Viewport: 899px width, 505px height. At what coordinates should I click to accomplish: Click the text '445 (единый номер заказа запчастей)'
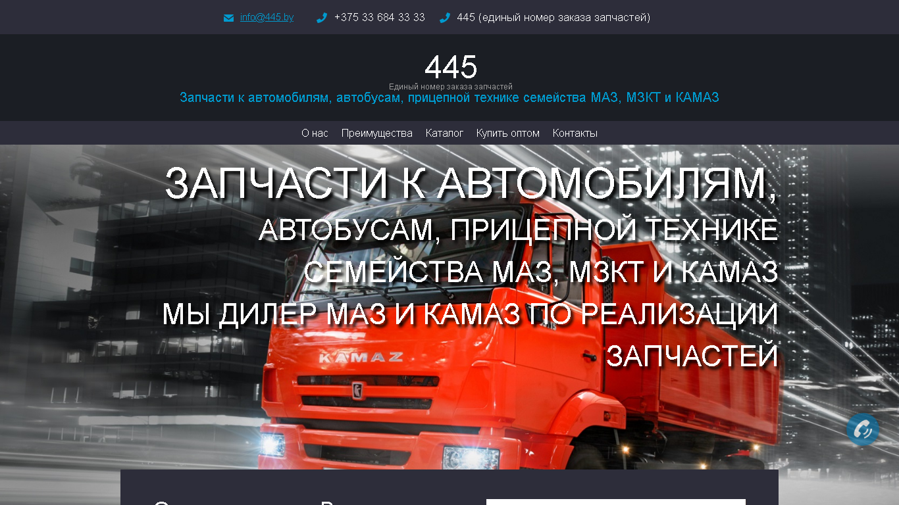(x=553, y=17)
